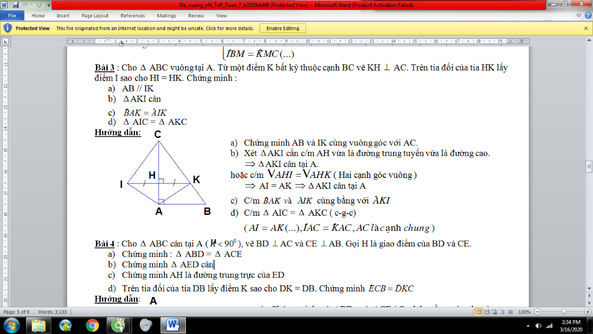Open the View ribbon tab
Image resolution: width=593 pixels, height=334 pixels.
click(221, 16)
